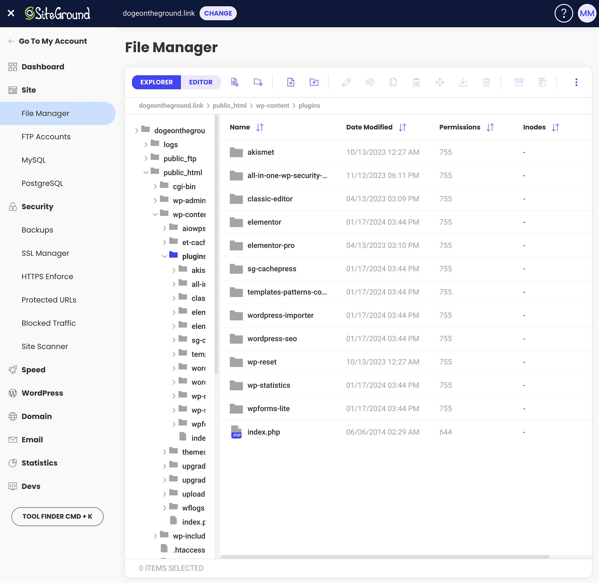
Task: Select the wordpress-seo plugin folder
Action: click(x=272, y=338)
